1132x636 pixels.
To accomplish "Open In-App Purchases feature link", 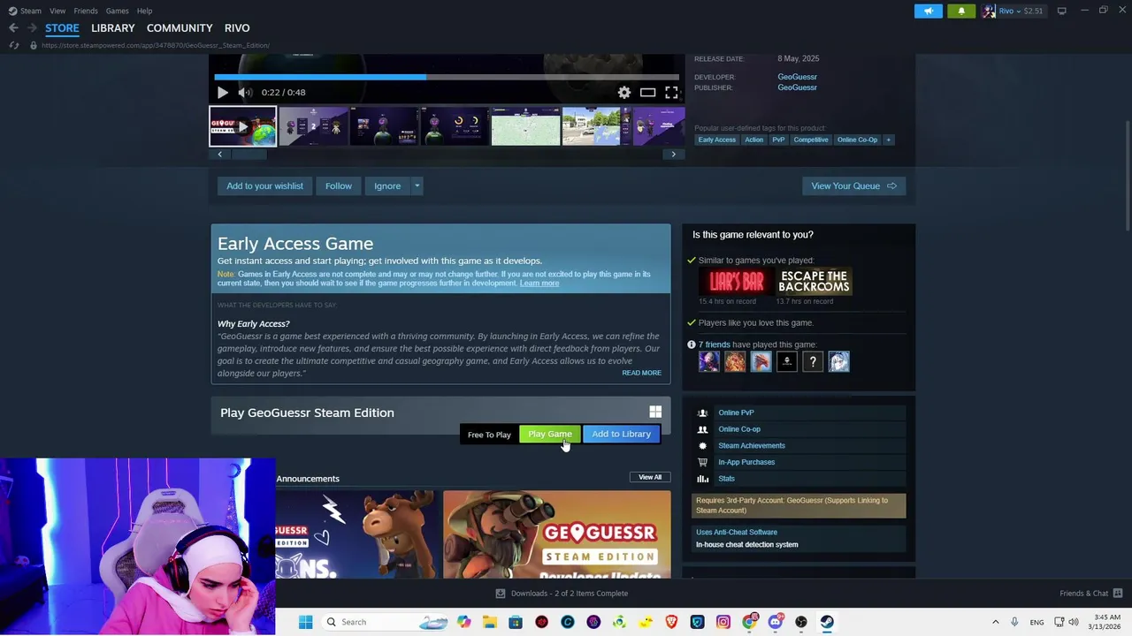I will click(x=746, y=462).
